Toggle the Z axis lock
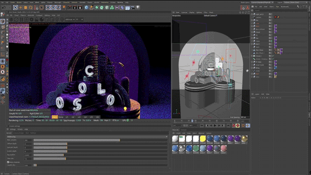Screen dimensions: 311x175 (58, 8)
